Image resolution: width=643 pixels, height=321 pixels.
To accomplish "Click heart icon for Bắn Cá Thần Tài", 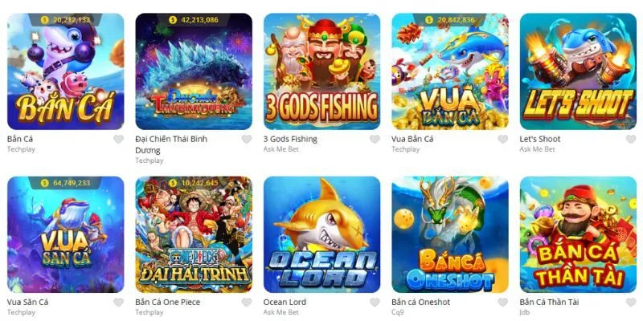I will [631, 303].
